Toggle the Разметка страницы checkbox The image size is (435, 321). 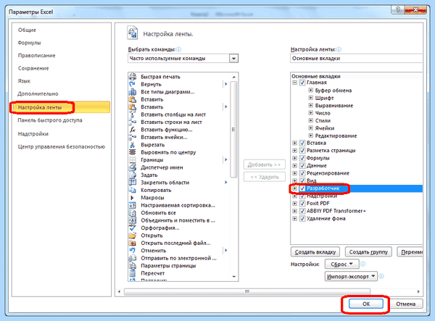click(x=302, y=150)
